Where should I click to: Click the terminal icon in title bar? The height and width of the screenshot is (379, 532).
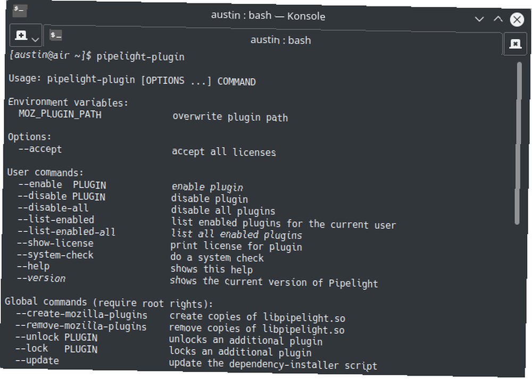pyautogui.click(x=20, y=10)
